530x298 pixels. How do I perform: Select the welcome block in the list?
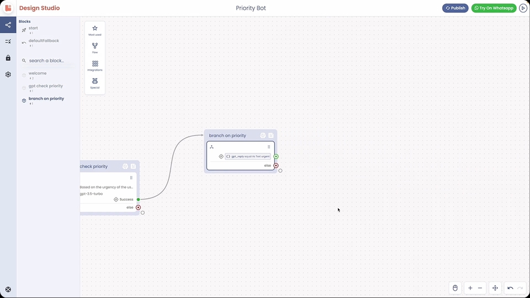38,73
